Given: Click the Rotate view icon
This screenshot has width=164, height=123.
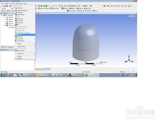Looking at the screenshot, I should [60, 6].
